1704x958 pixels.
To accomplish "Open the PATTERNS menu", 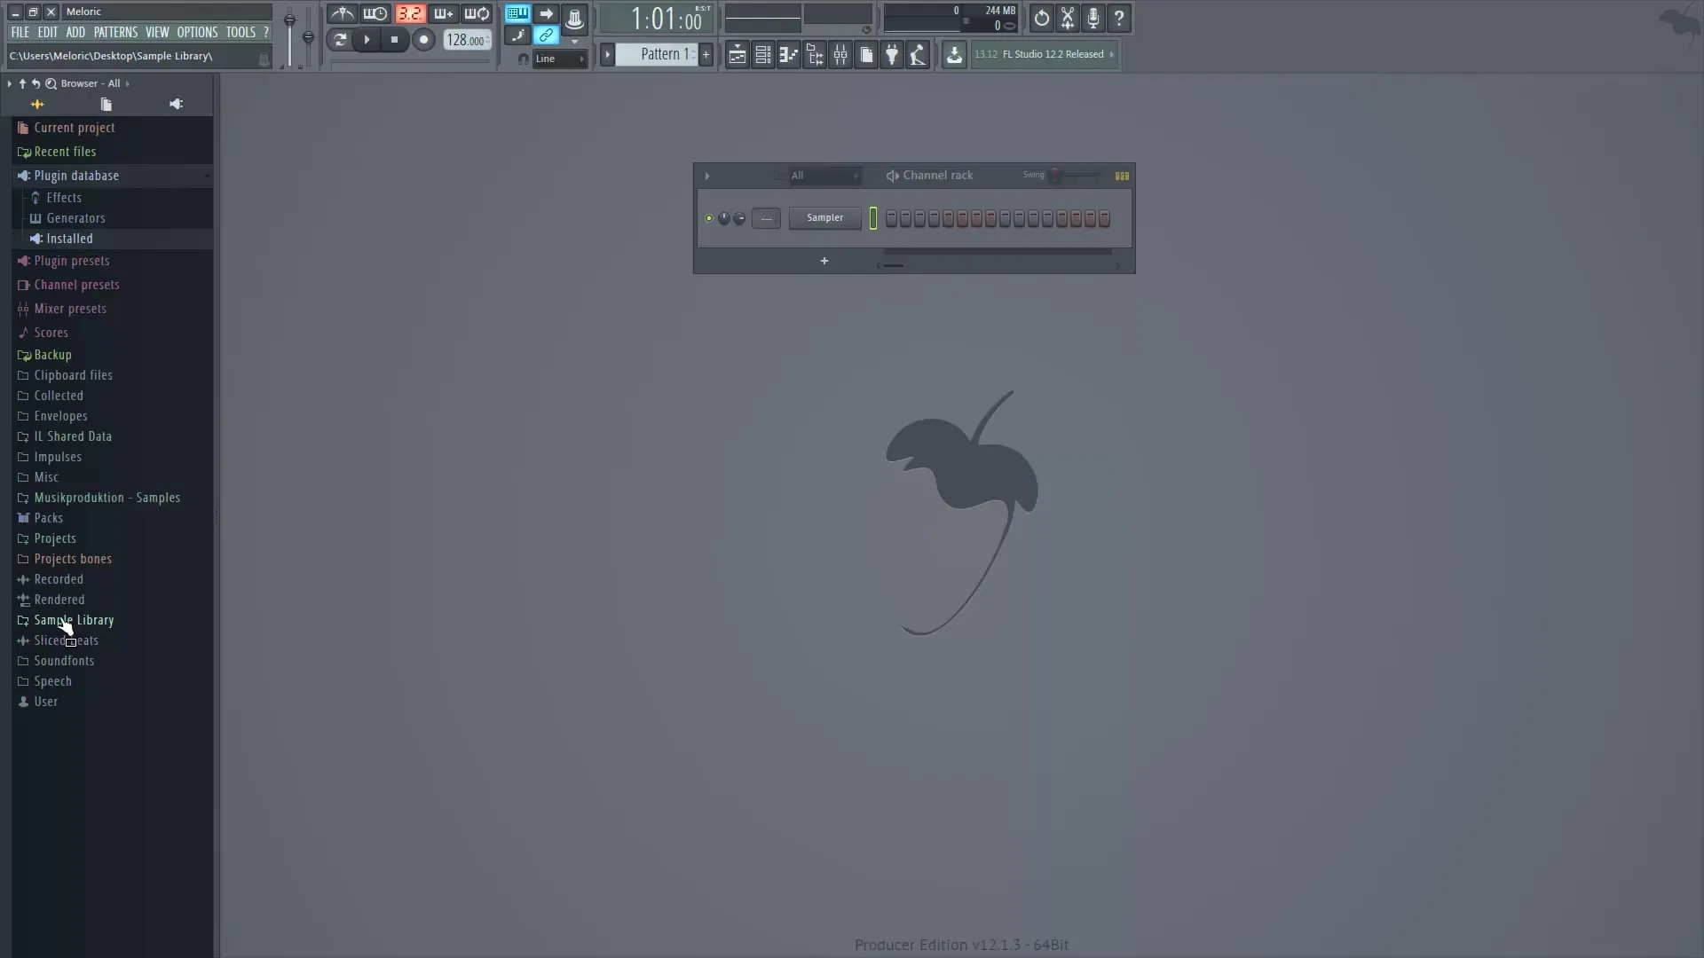I will (x=115, y=32).
